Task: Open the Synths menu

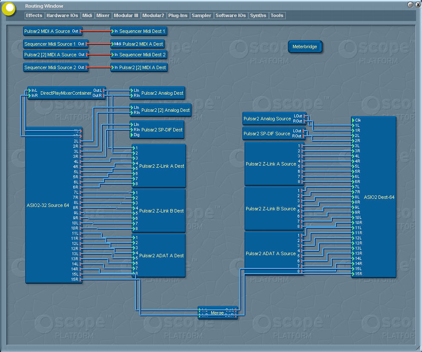Action: pos(258,15)
